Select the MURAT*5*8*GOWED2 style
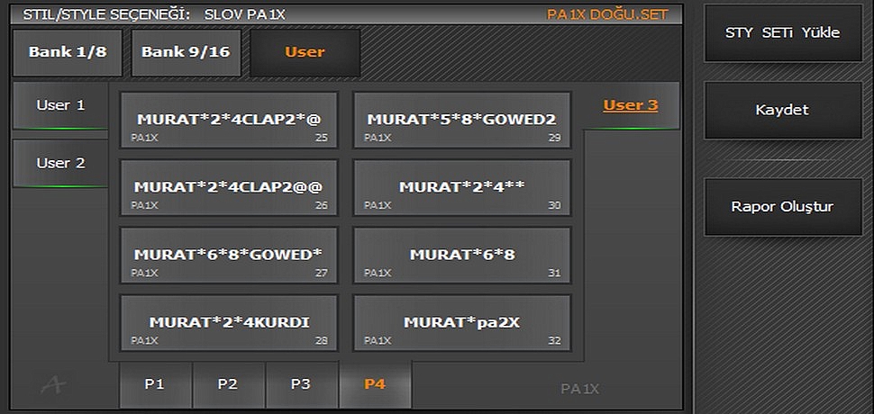Screen dimensions: 874x414 point(461,120)
